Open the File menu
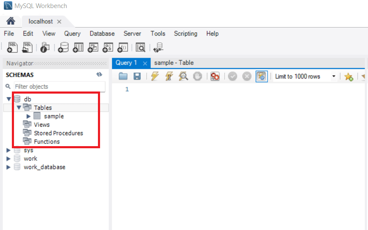368x230 pixels. (x=9, y=33)
